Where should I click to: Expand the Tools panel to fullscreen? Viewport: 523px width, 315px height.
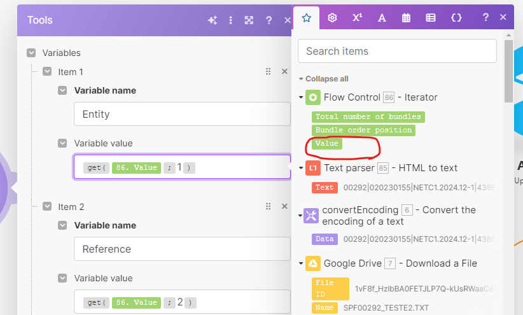tap(249, 20)
